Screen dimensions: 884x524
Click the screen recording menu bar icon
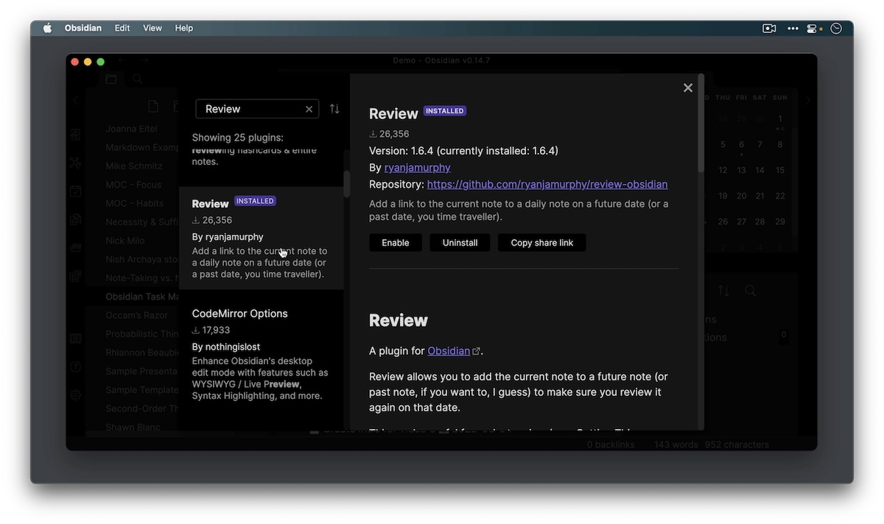tap(769, 28)
